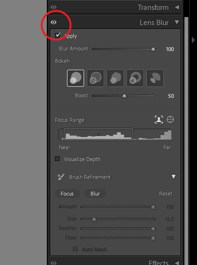Reset the brush refinement
This screenshot has width=197, height=265.
pos(166,194)
